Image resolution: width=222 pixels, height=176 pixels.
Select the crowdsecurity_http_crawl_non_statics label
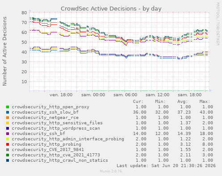60,160
